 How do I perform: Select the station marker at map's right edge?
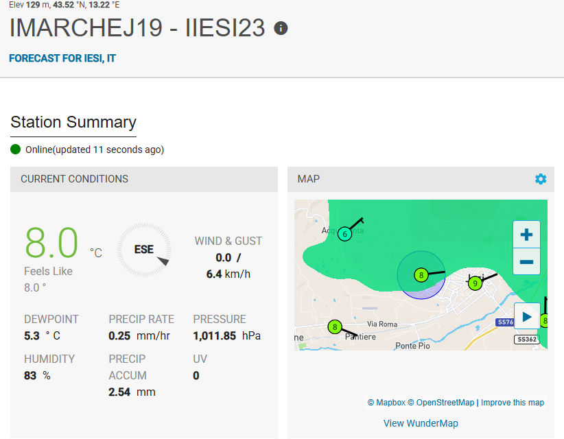(544, 320)
